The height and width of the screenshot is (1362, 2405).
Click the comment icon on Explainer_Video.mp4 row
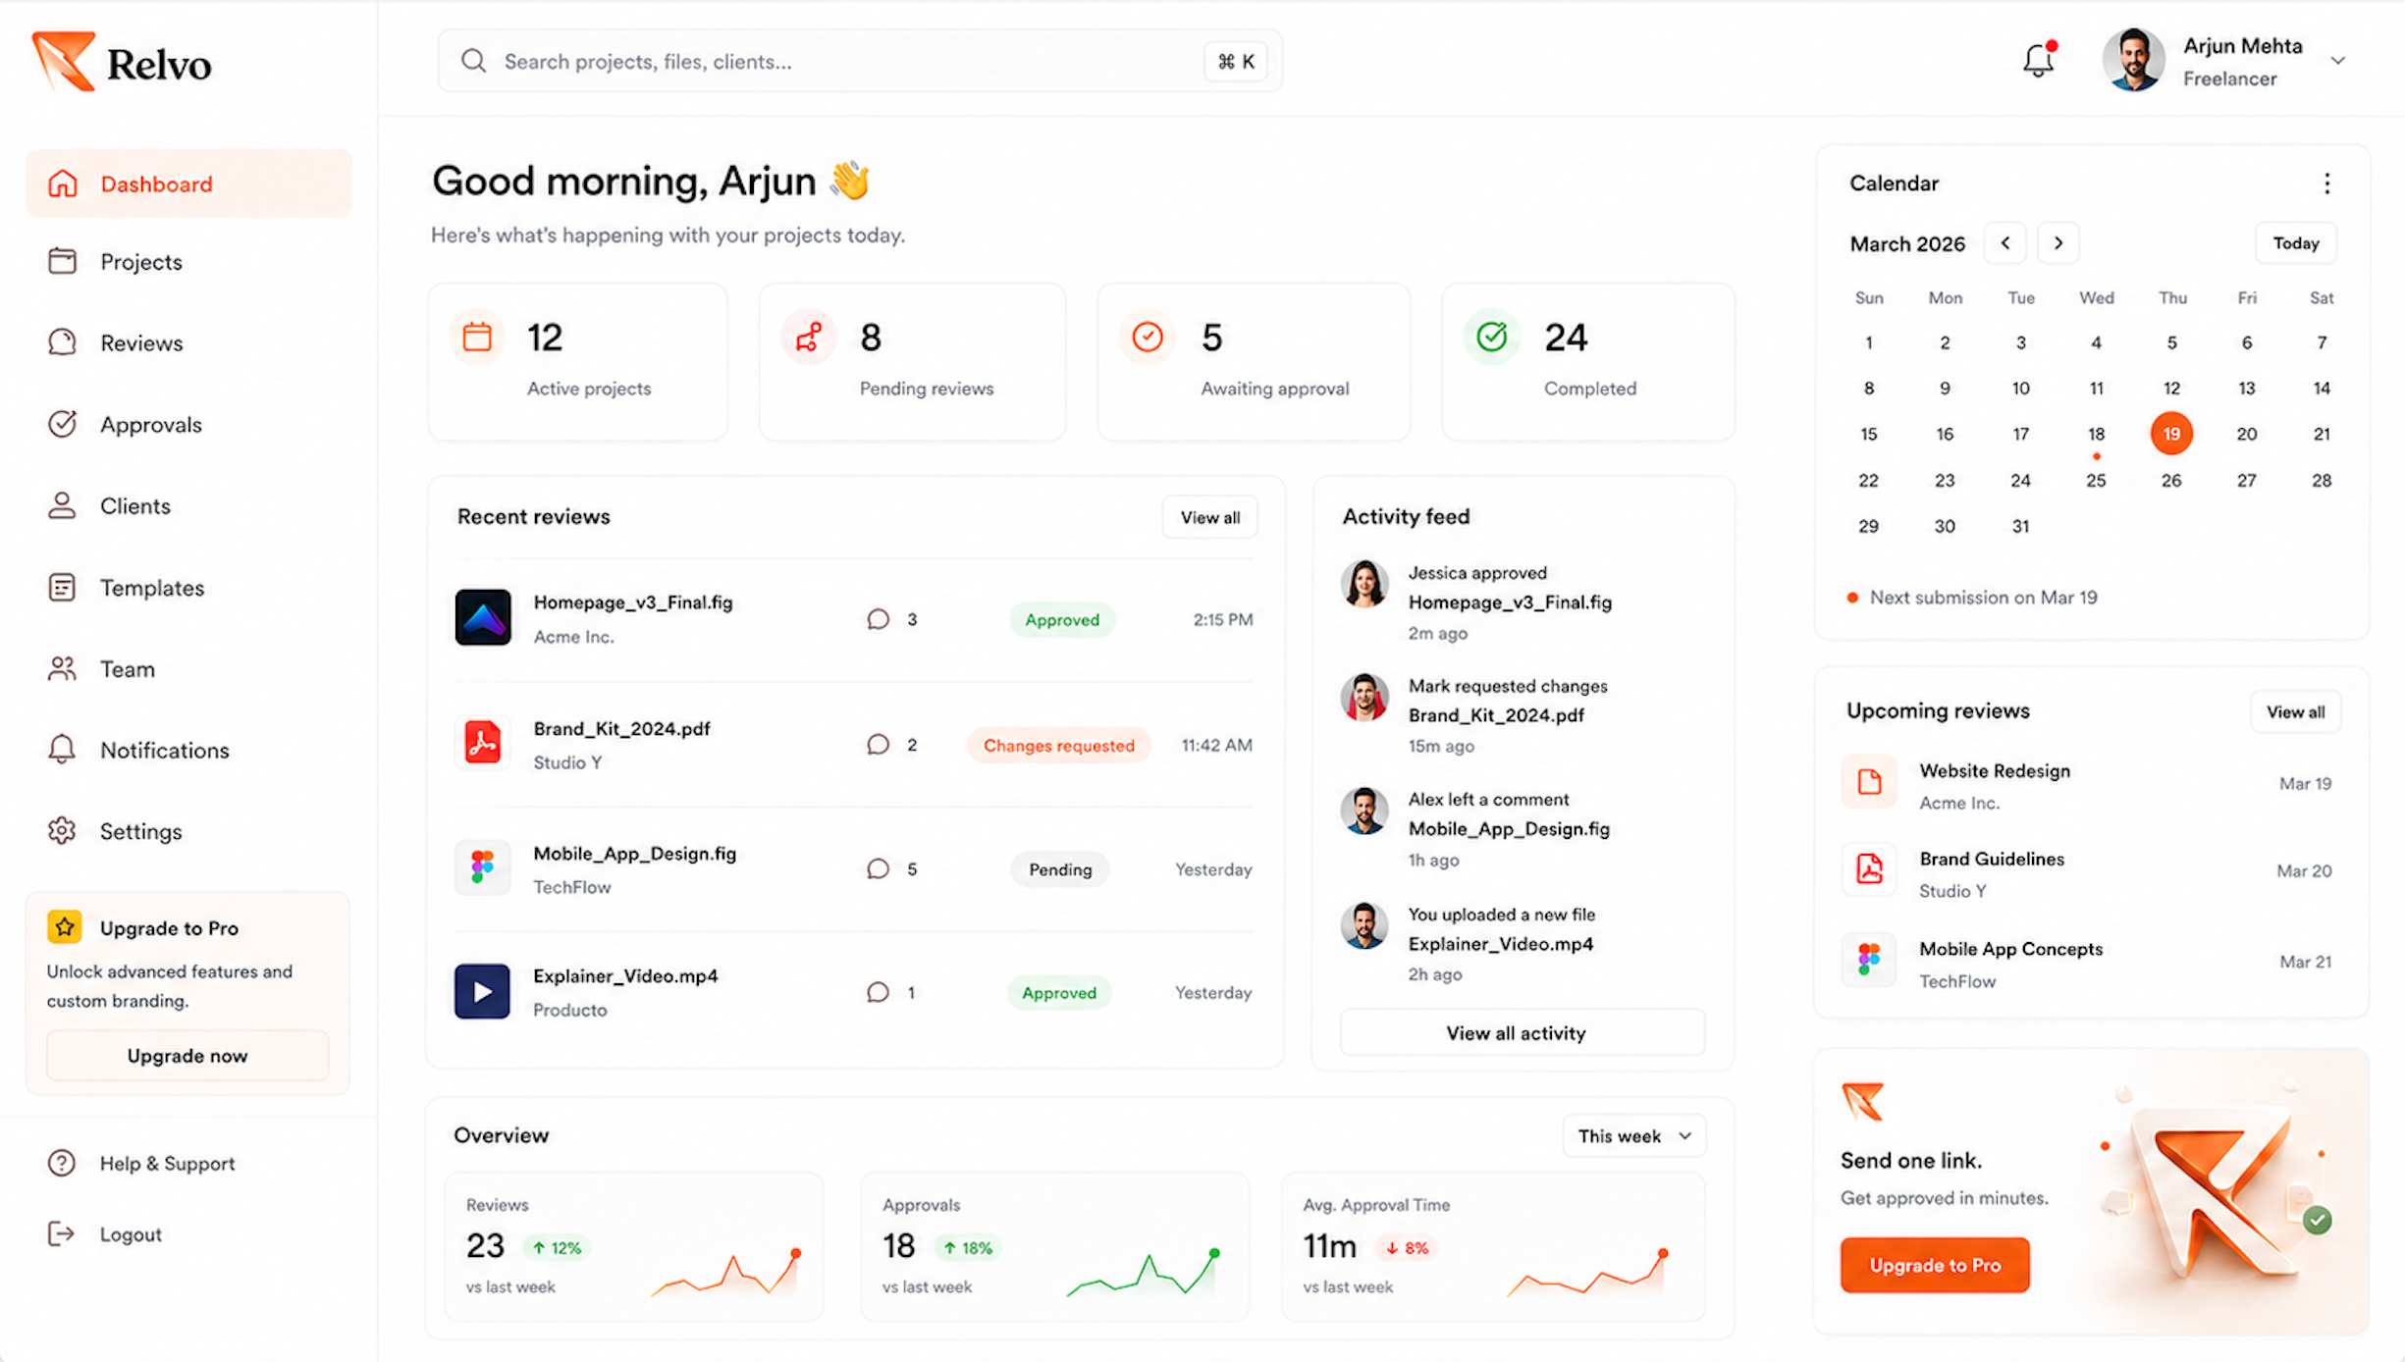point(878,993)
